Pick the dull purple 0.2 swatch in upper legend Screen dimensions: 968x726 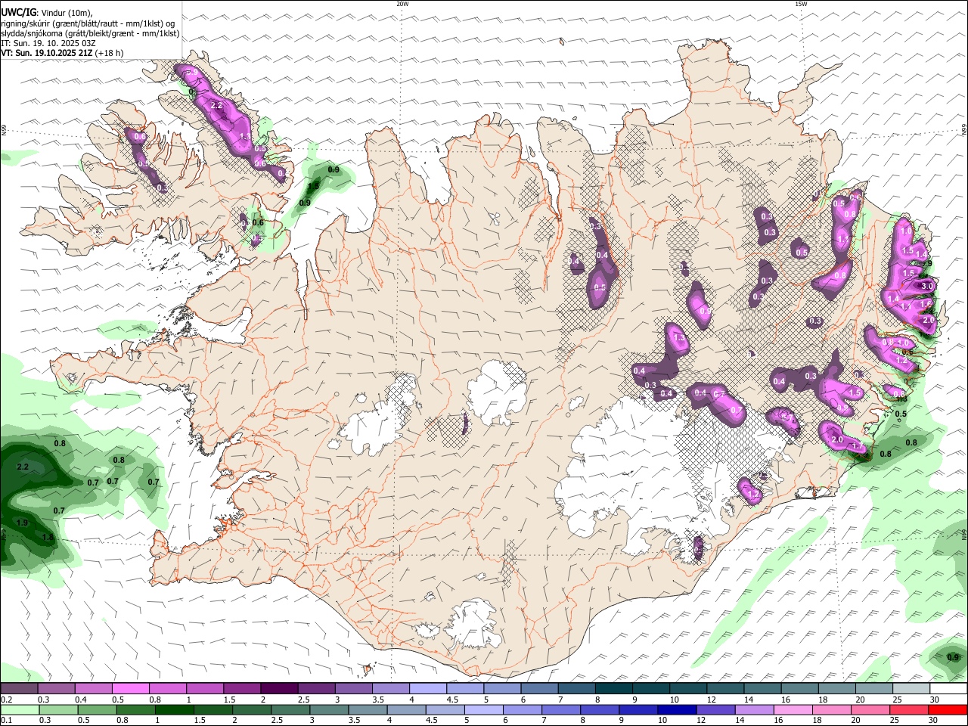(20, 689)
